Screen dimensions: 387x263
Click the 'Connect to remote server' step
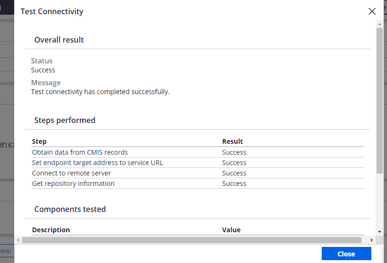[x=71, y=173]
